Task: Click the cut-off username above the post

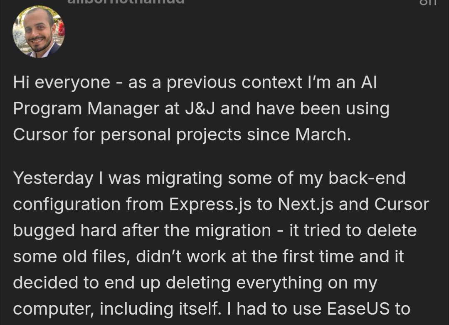Action: pos(126,2)
